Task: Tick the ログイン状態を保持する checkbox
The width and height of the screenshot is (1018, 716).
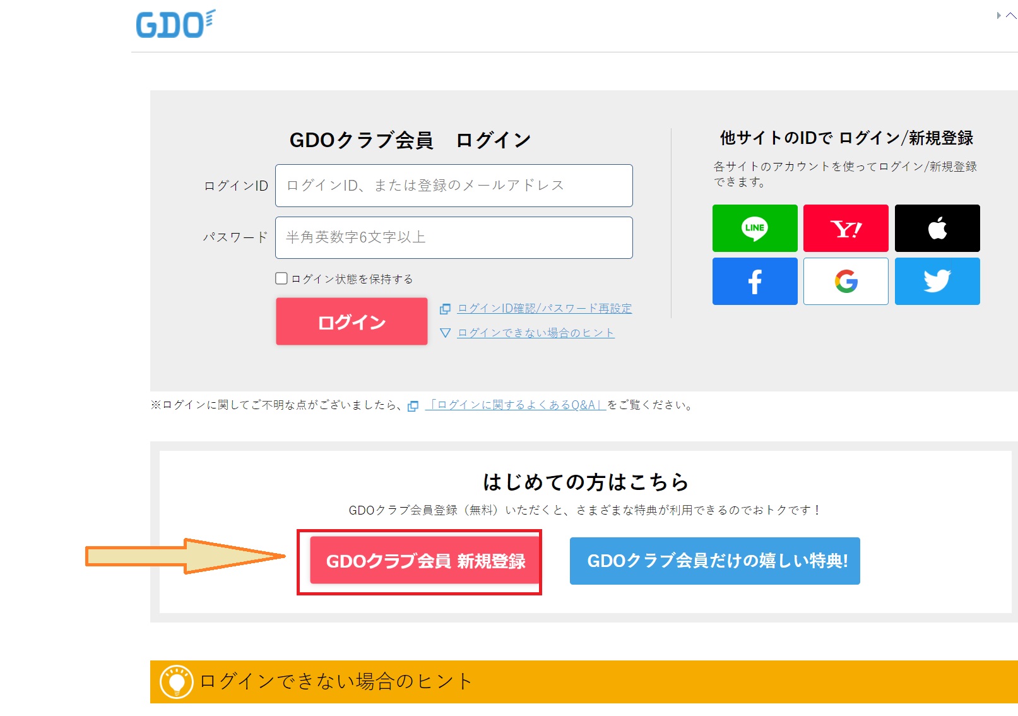Action: pos(281,278)
